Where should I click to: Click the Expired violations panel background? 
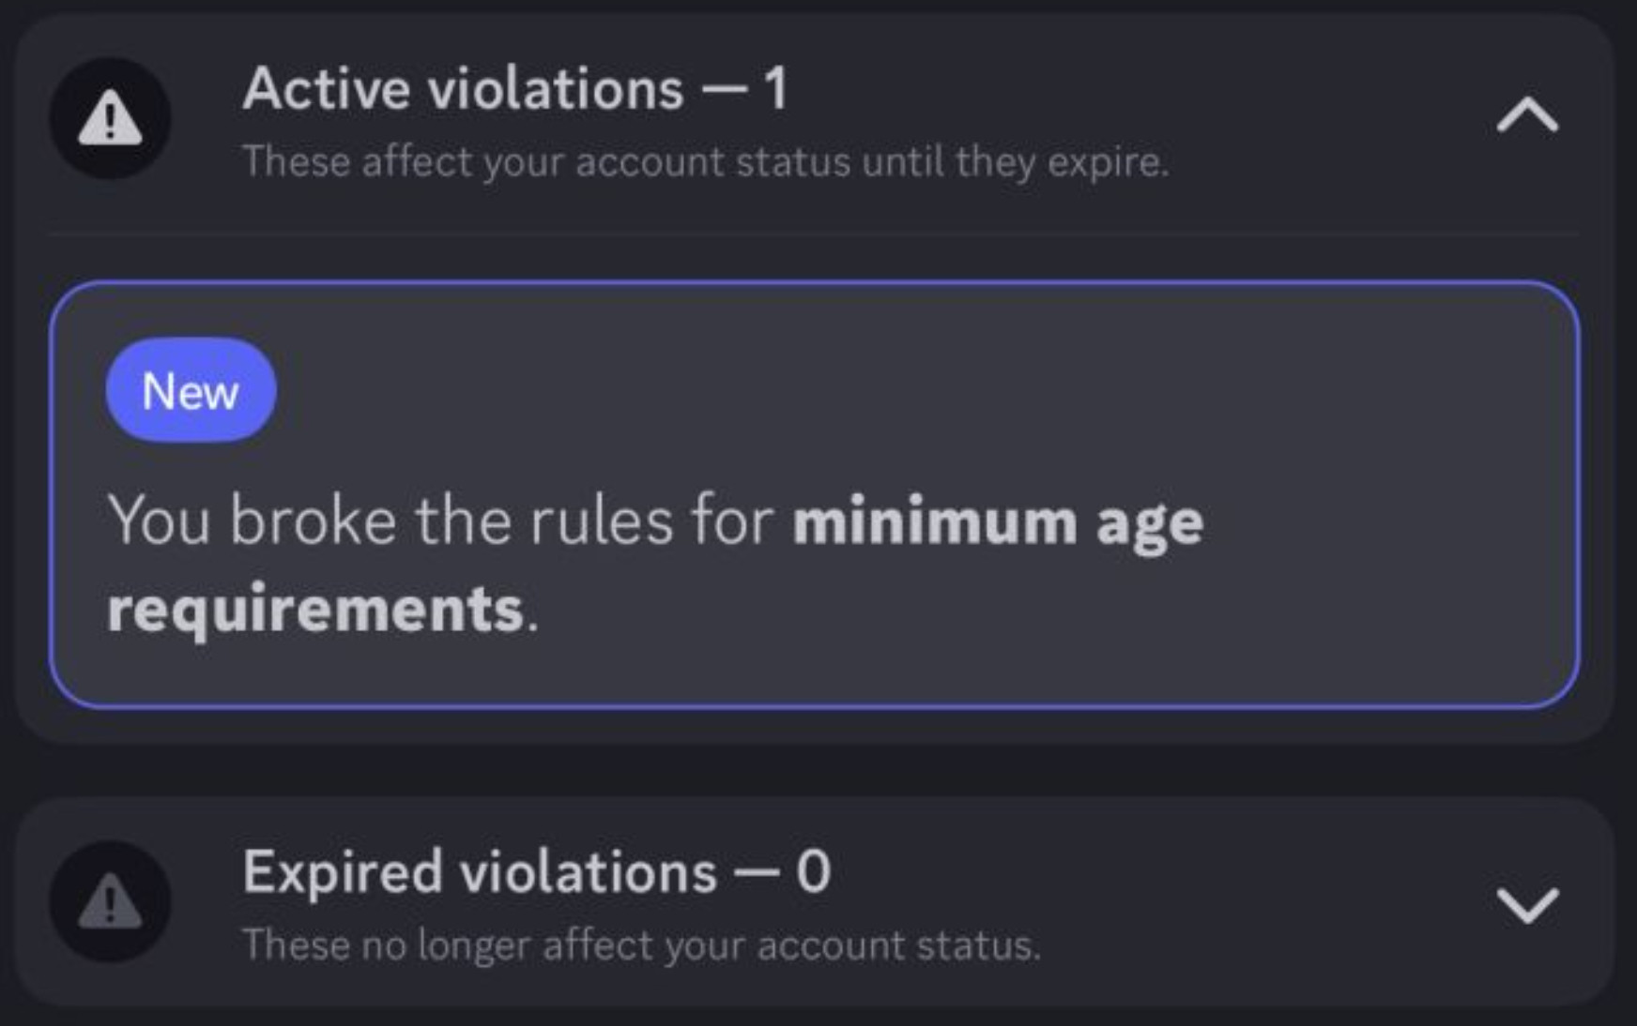tap(1267, 901)
